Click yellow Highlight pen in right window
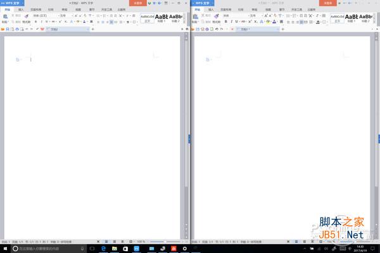Viewport: 380px width, 253px height. [268, 22]
